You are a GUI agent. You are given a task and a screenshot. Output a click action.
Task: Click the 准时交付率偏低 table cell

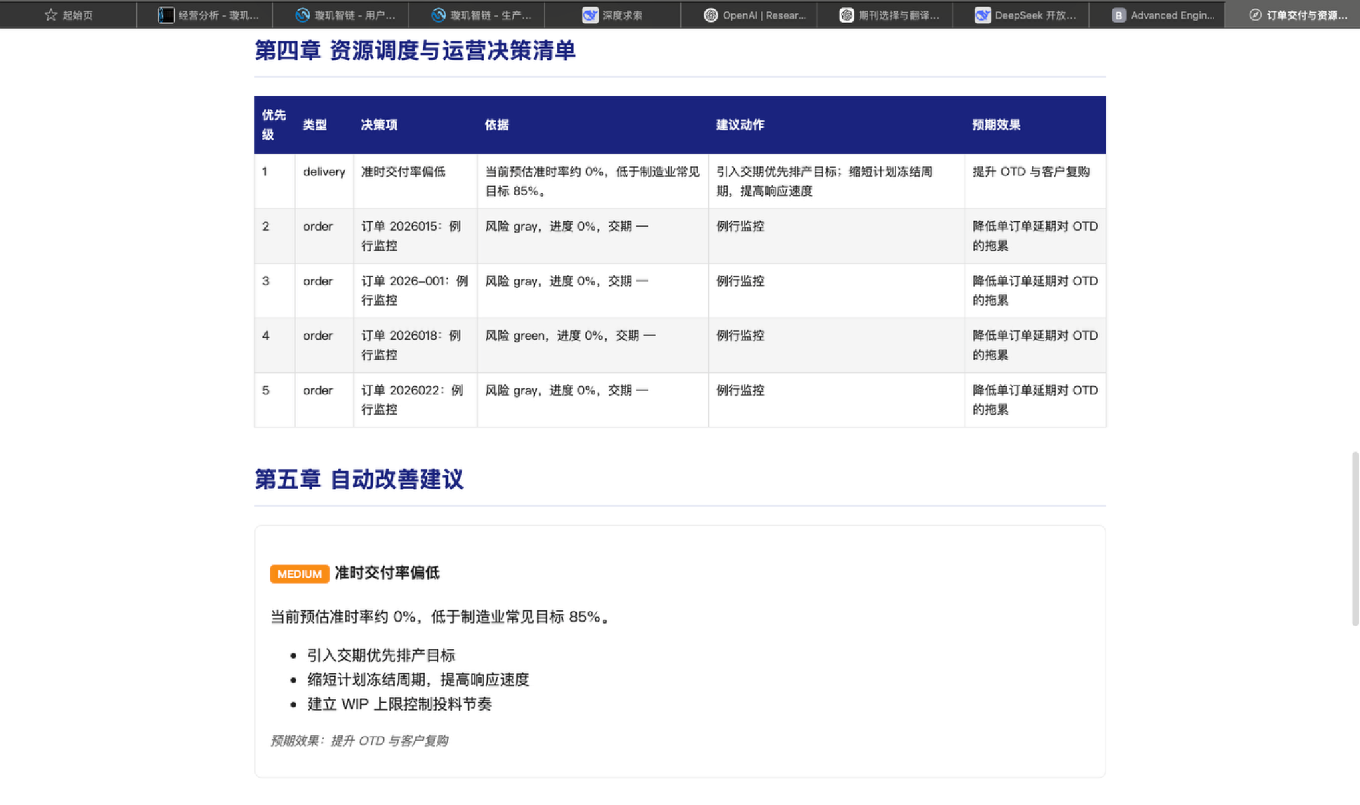(x=415, y=181)
